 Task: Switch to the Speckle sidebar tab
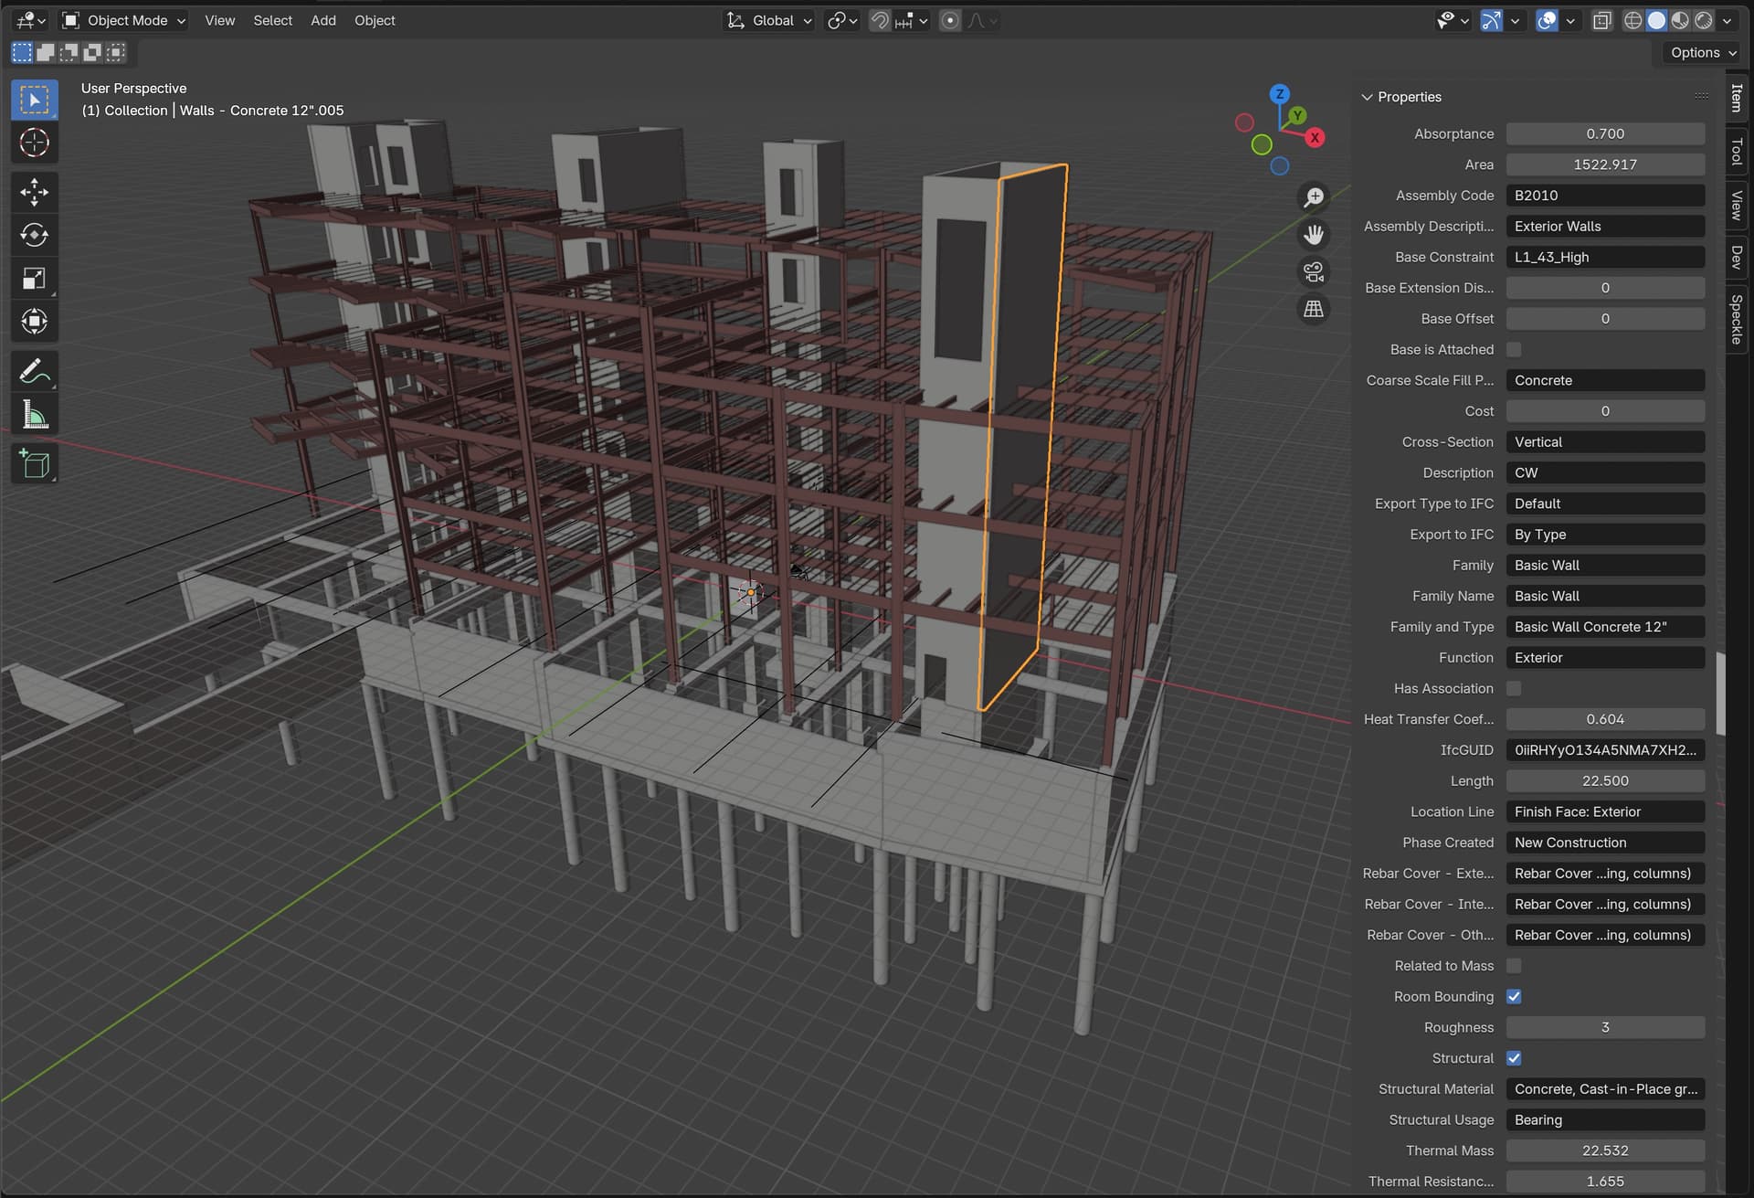coord(1737,319)
